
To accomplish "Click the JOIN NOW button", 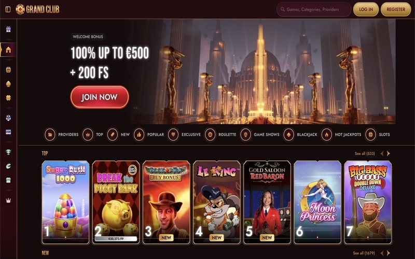I will [x=100, y=97].
